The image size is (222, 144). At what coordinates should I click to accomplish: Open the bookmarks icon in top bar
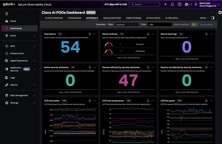(x=172, y=4)
